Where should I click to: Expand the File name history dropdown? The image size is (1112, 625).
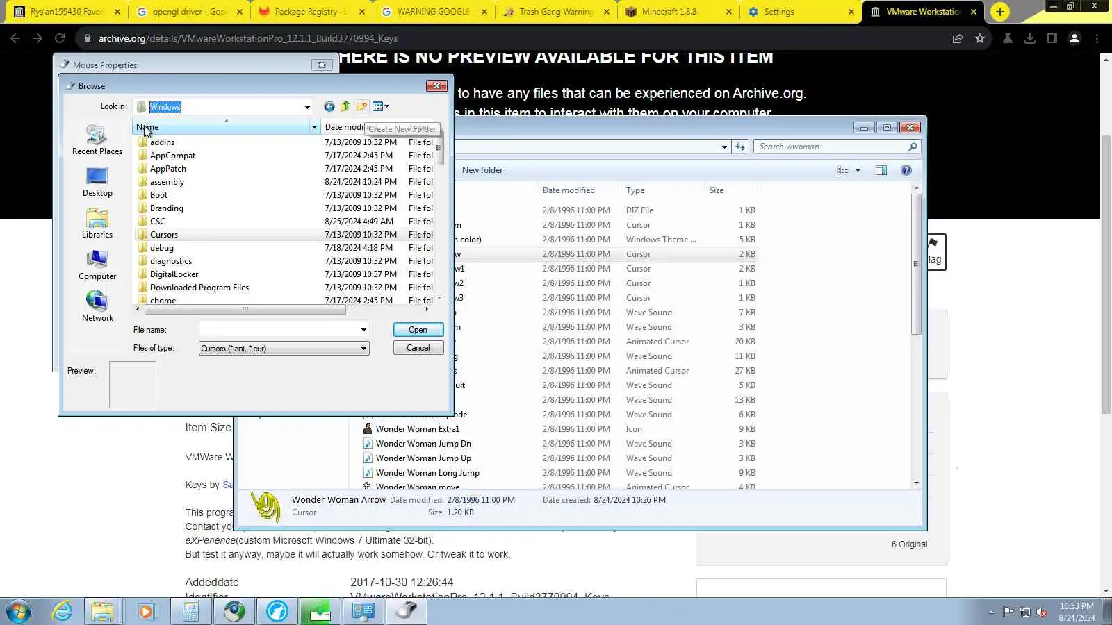[x=363, y=330]
